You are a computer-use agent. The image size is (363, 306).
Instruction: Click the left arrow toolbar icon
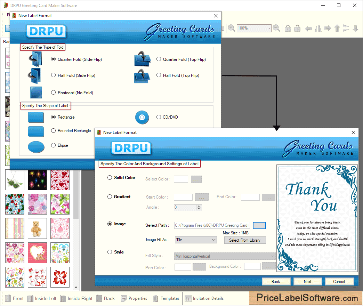[x=309, y=29]
